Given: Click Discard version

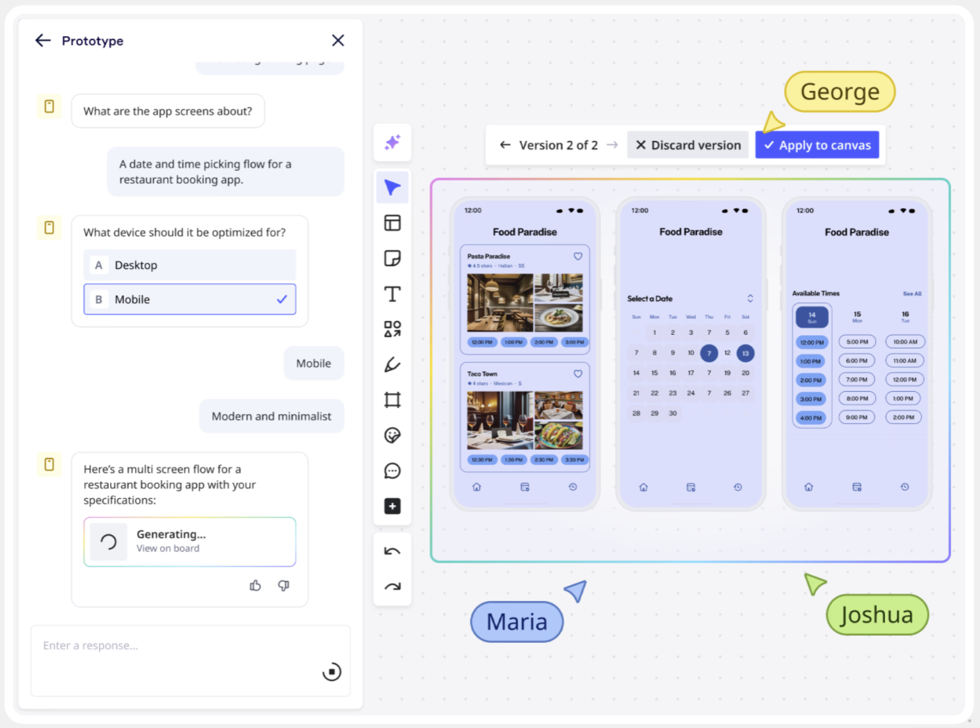Looking at the screenshot, I should pos(688,145).
